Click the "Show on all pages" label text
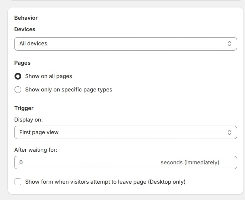The height and width of the screenshot is (200, 245). tap(48, 76)
